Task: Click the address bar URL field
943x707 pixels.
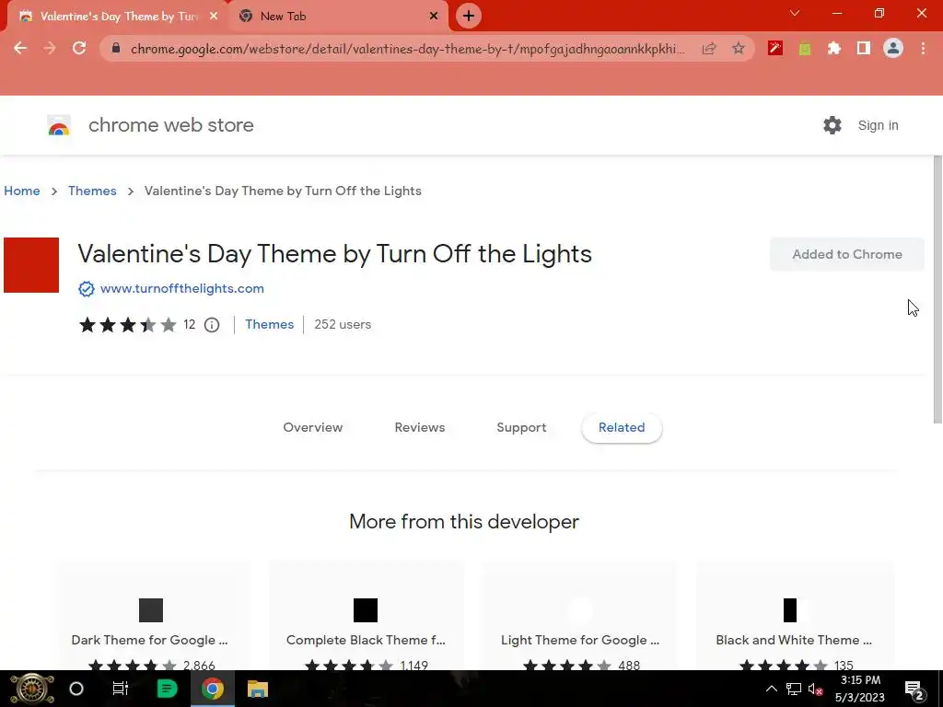Action: (407, 49)
